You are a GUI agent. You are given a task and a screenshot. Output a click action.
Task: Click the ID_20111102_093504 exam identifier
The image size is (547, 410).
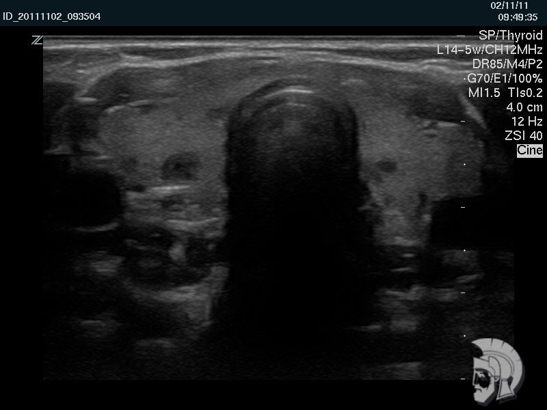pos(52,16)
